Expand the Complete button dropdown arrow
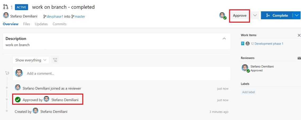 pyautogui.click(x=297, y=15)
